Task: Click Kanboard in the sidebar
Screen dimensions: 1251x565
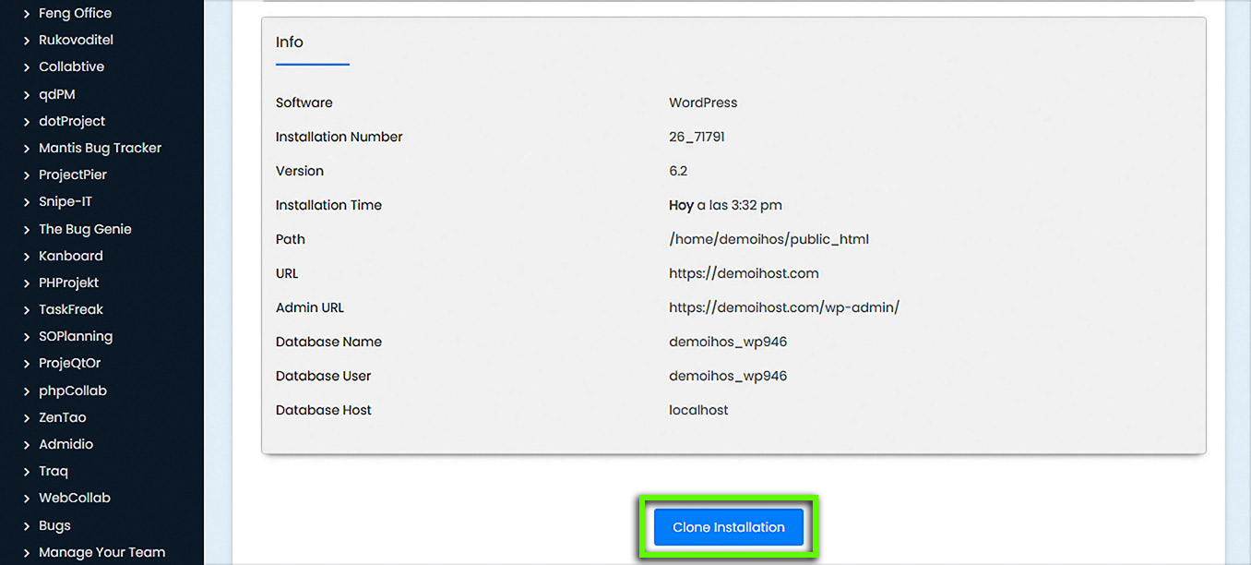Action: tap(71, 256)
